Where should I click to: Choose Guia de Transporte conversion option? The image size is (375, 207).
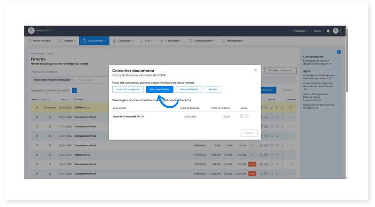point(128,89)
